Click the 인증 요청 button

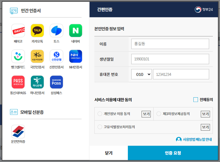tap(173, 153)
